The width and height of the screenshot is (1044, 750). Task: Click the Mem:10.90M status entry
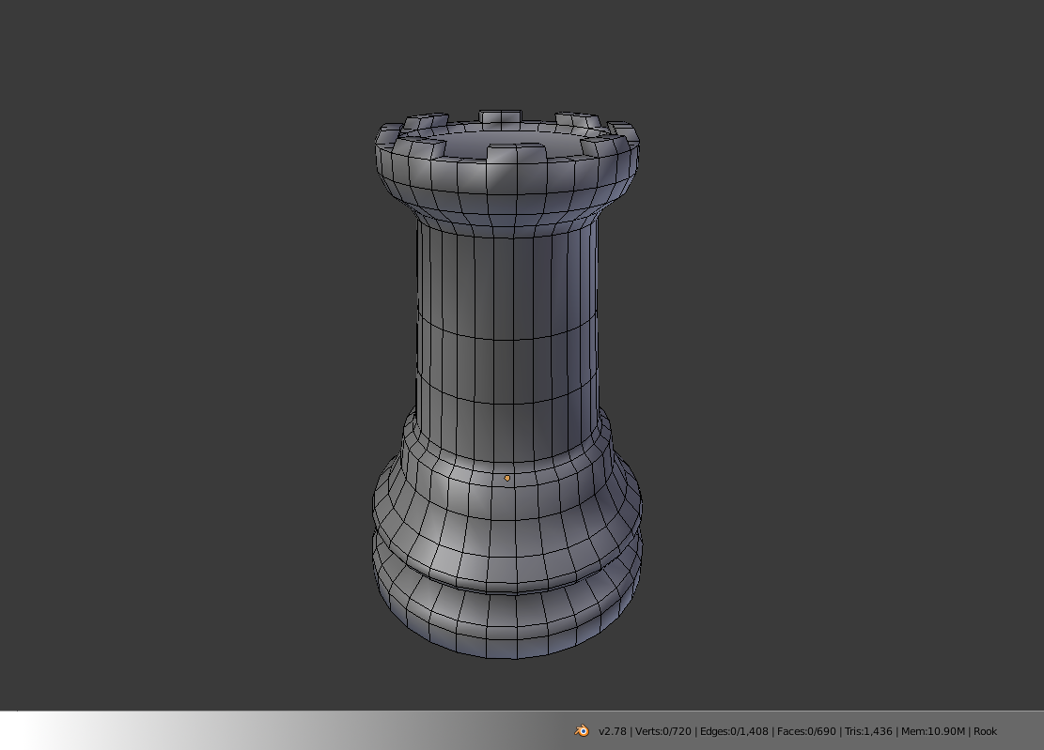pyautogui.click(x=933, y=731)
